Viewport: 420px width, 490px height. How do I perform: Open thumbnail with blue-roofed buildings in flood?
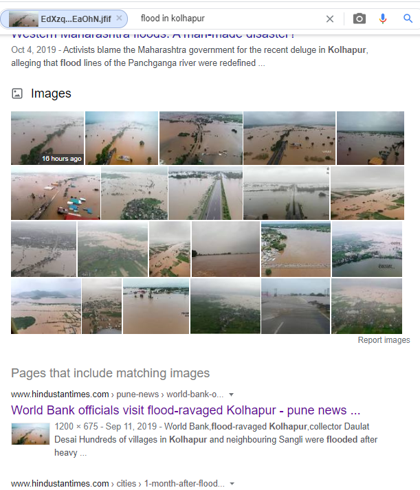tap(56, 193)
